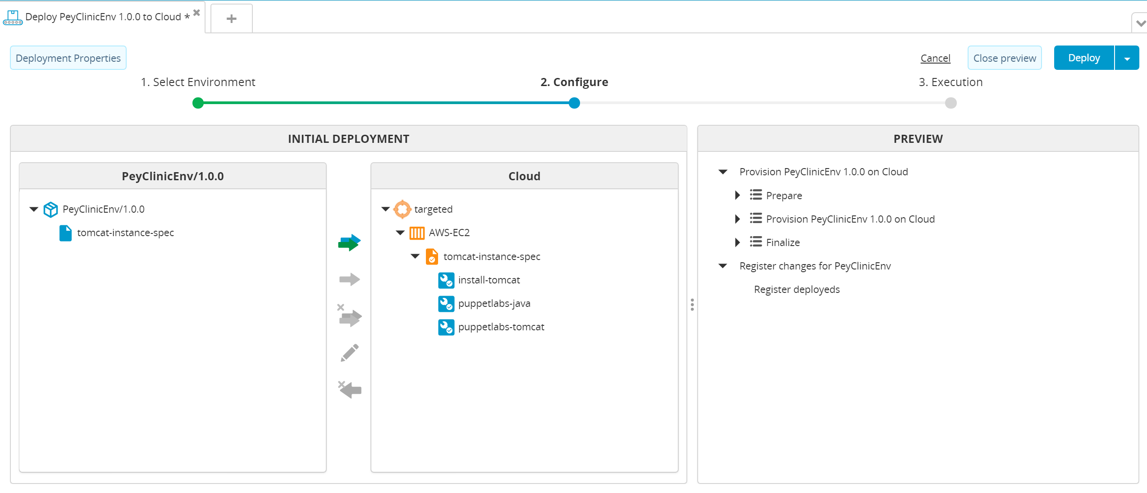Select puppetlabs-java in Cloud tree
The height and width of the screenshot is (493, 1147).
point(494,304)
